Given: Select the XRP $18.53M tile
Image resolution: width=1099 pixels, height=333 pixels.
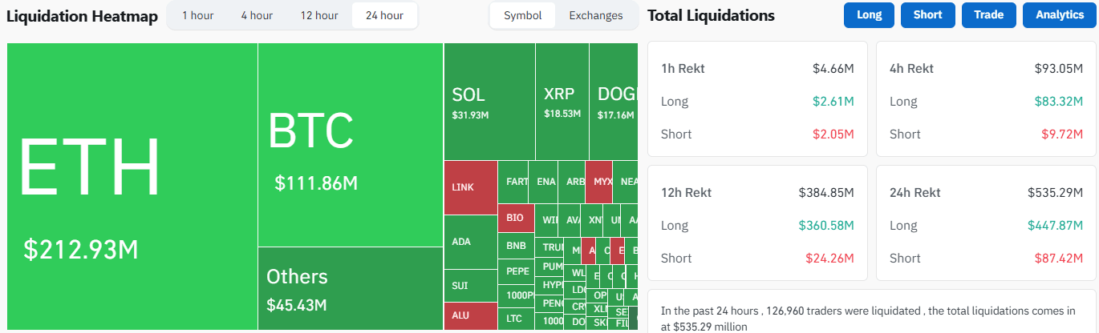Looking at the screenshot, I should pos(562,102).
